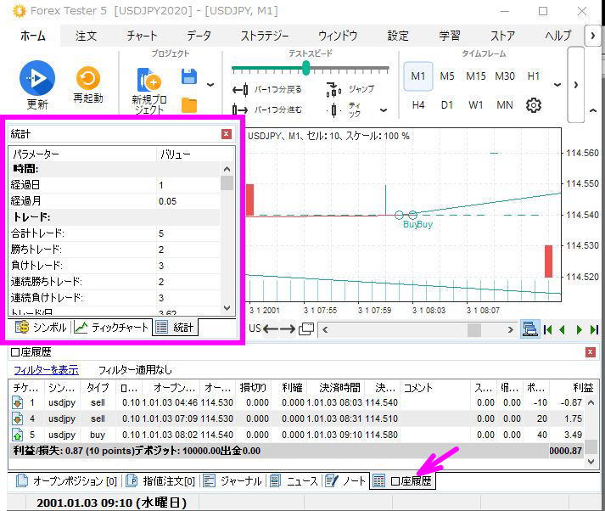Click the blue floppy save project icon
Screen dimensions: 605x511
pos(189,76)
